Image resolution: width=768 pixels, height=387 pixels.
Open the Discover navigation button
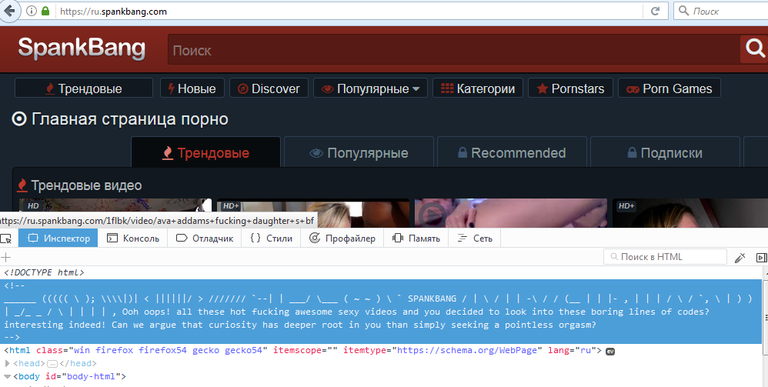pos(269,88)
